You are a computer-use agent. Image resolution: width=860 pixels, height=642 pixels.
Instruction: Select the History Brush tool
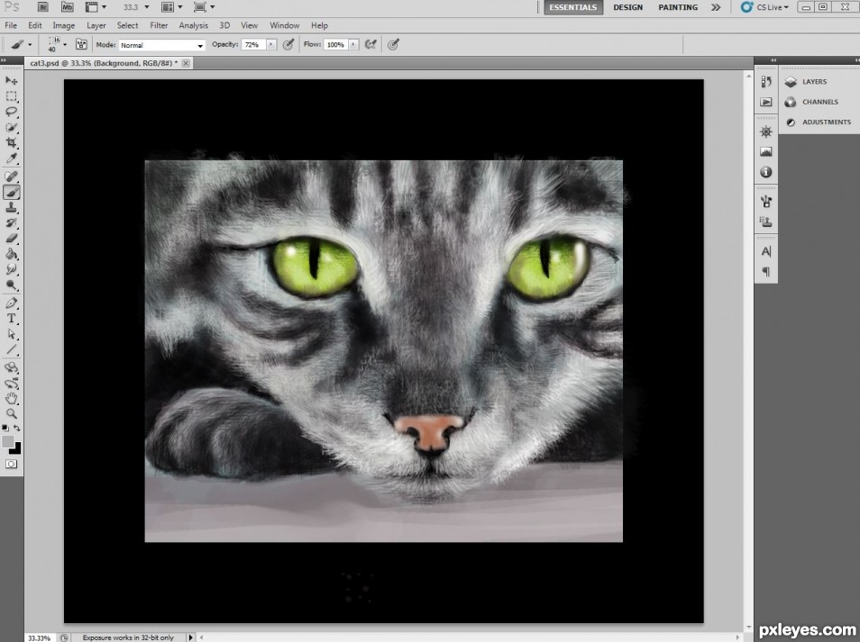click(x=12, y=223)
